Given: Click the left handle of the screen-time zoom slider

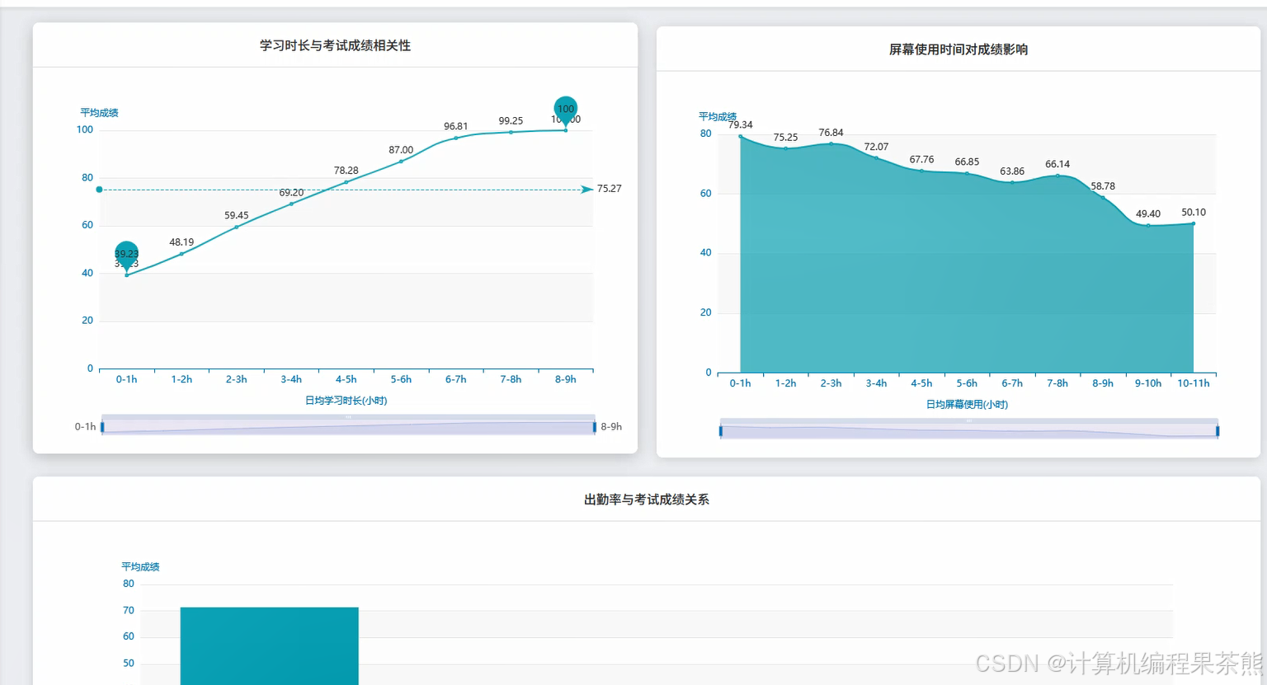Looking at the screenshot, I should click(x=721, y=431).
